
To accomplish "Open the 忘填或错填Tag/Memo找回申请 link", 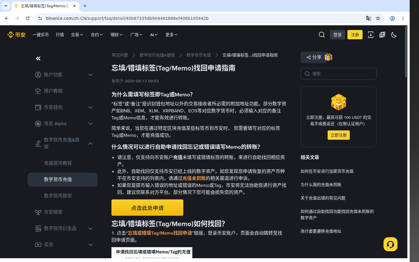I will tap(160, 233).
